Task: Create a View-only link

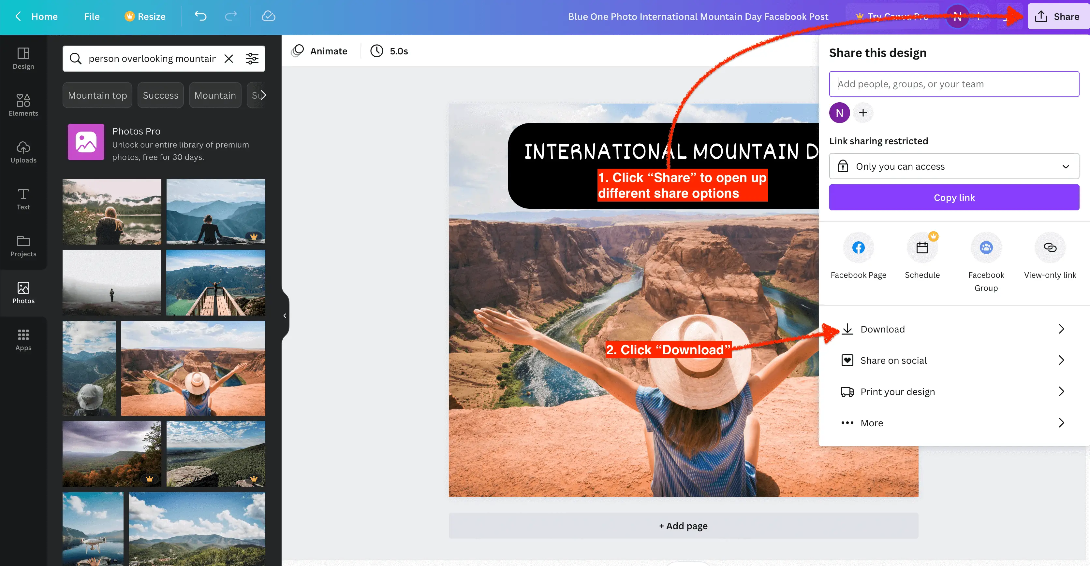Action: 1050,247
